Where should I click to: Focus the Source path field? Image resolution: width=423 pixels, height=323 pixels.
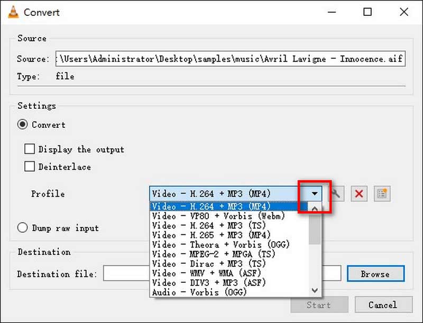coord(231,59)
